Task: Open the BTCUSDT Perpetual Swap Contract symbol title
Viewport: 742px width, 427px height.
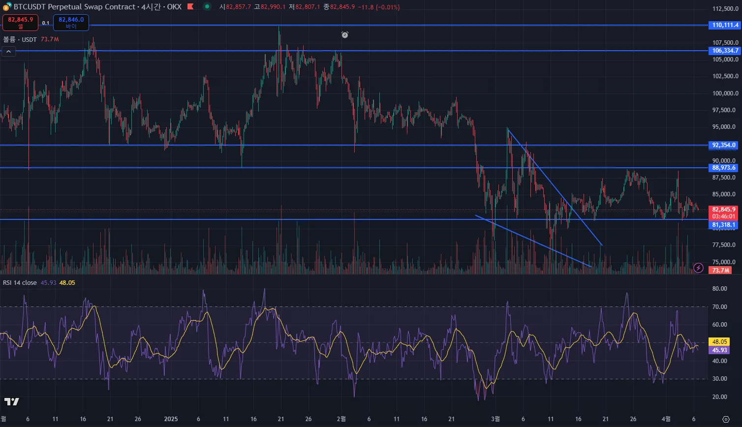Action: click(74, 7)
